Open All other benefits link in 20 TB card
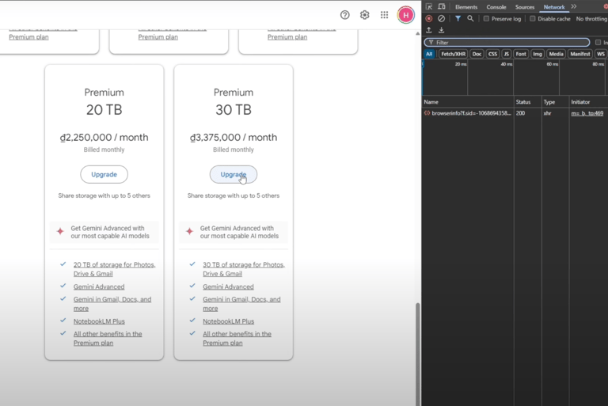 [108, 338]
